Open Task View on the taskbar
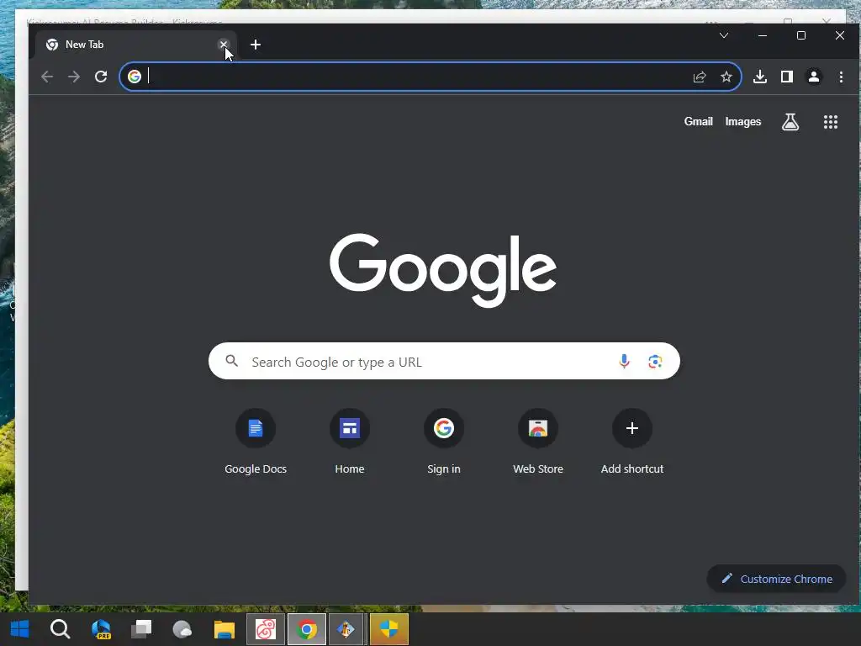Viewport: 861px width, 646px height. point(141,629)
